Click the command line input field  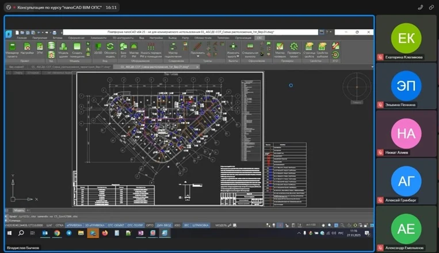point(190,221)
